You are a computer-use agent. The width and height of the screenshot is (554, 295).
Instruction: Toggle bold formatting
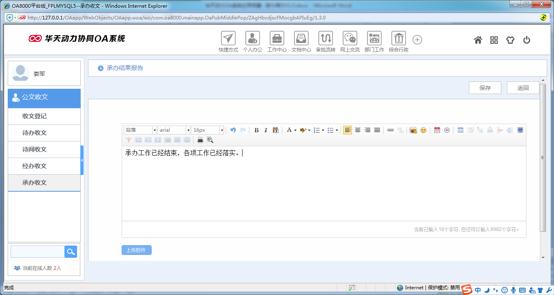pos(256,130)
